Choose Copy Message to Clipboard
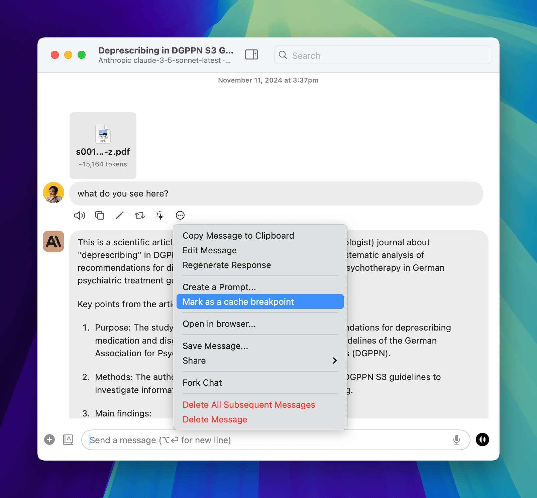The height and width of the screenshot is (498, 537). tap(238, 236)
